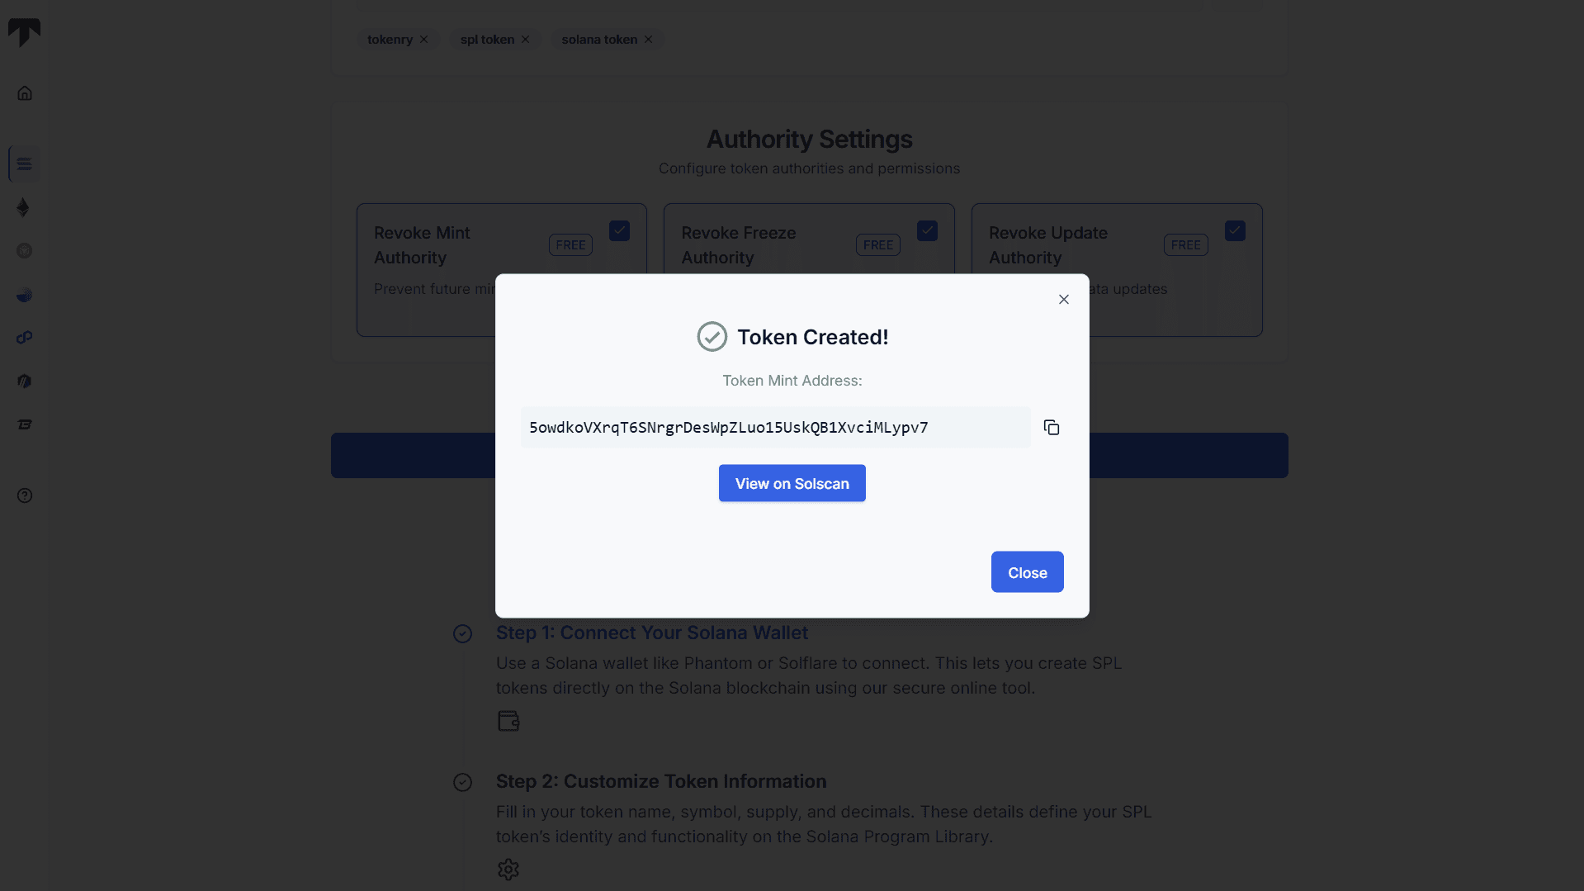Click the token mint address field
Image resolution: width=1584 pixels, height=891 pixels.
(775, 427)
